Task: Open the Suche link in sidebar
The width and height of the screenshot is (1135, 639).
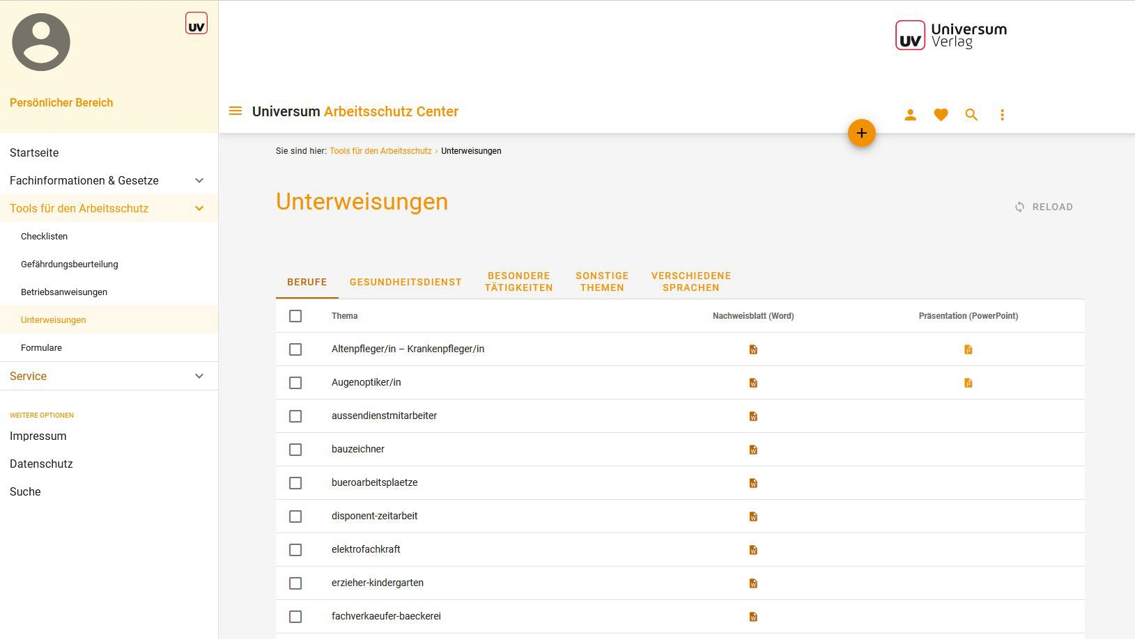Action: click(25, 491)
